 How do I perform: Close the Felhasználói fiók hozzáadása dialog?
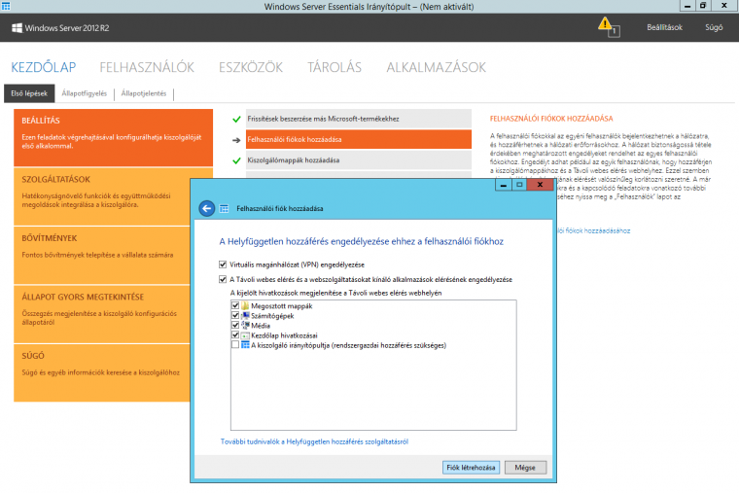pyautogui.click(x=540, y=185)
